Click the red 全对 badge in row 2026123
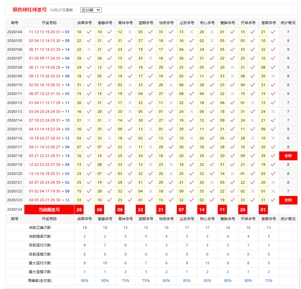Screen dimensions: 301x289 [288, 200]
